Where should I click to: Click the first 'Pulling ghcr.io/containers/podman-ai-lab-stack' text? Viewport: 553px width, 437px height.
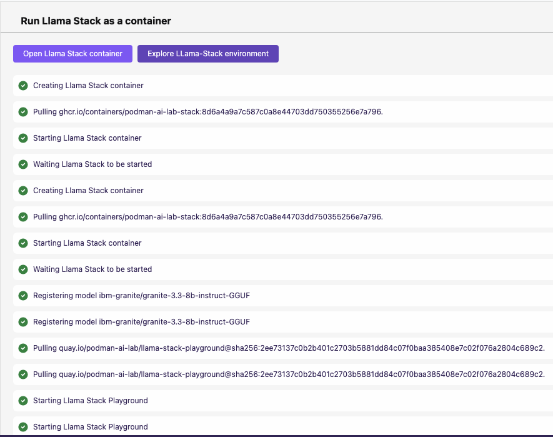207,112
